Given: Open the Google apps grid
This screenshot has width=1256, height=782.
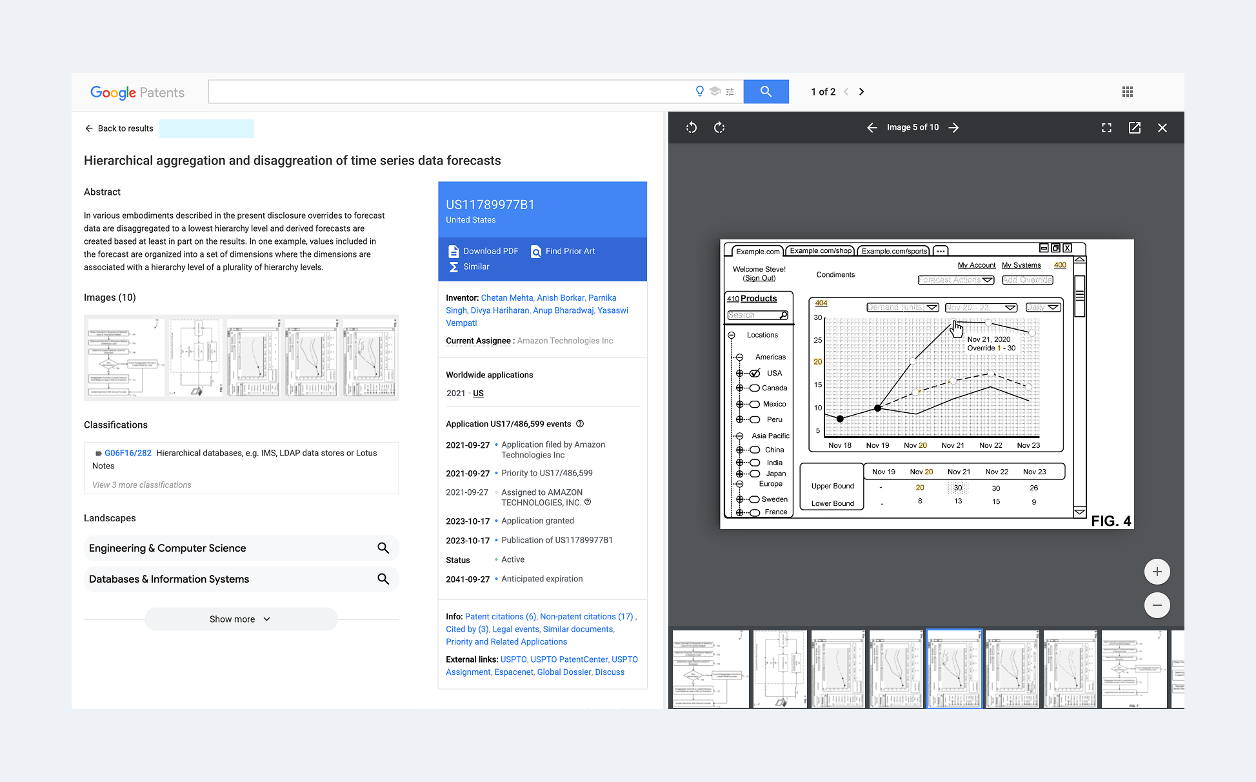Looking at the screenshot, I should 1128,92.
